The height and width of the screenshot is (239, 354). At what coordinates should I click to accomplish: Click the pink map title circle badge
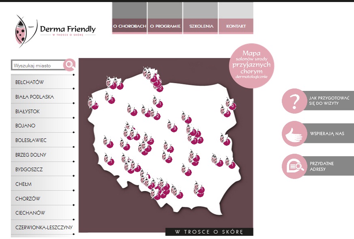pyautogui.click(x=251, y=65)
